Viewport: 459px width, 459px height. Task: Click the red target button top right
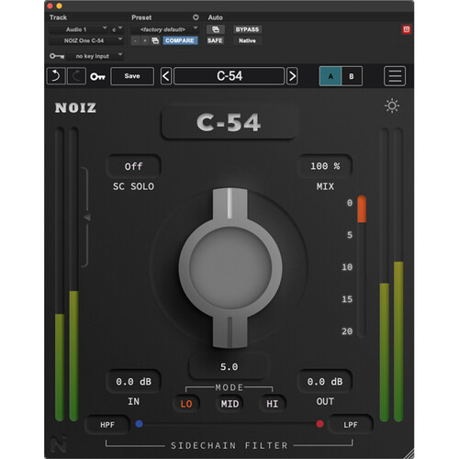click(x=407, y=29)
